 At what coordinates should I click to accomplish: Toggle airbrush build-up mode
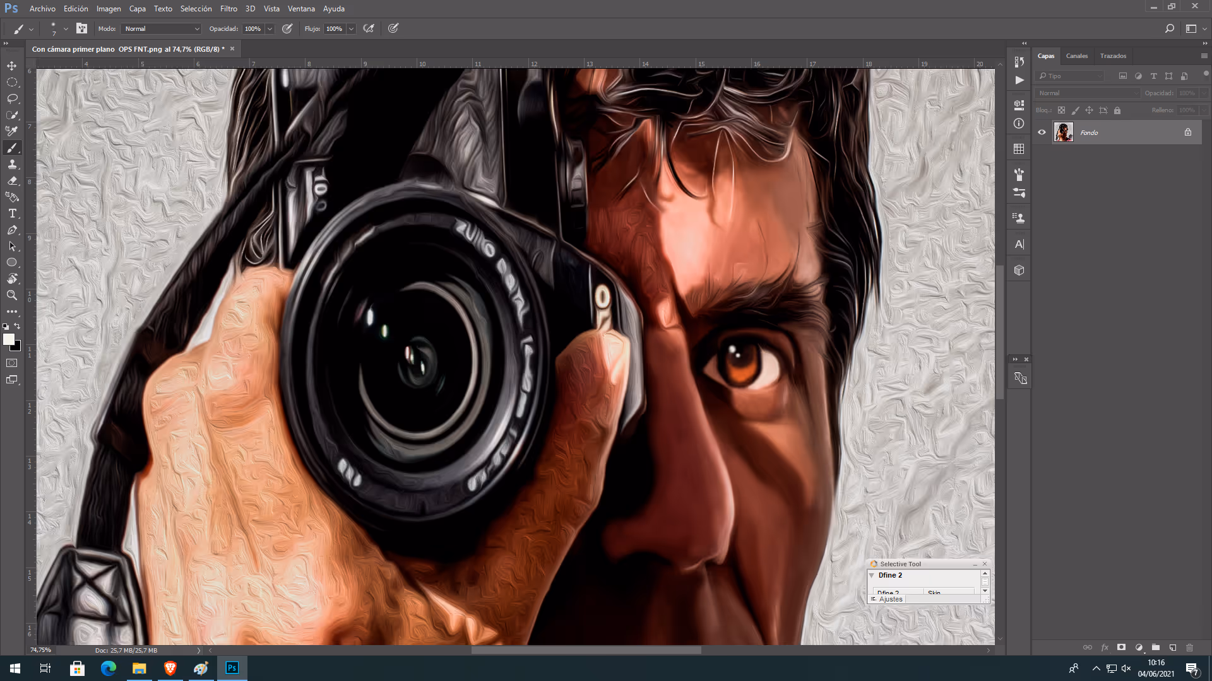(x=369, y=28)
